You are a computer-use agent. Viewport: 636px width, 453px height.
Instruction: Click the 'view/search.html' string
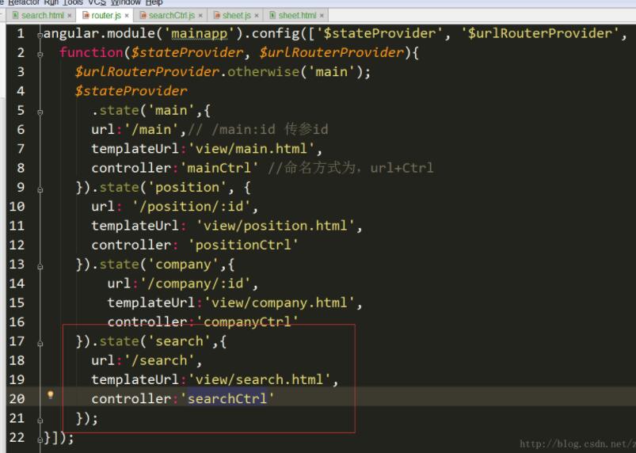259,379
